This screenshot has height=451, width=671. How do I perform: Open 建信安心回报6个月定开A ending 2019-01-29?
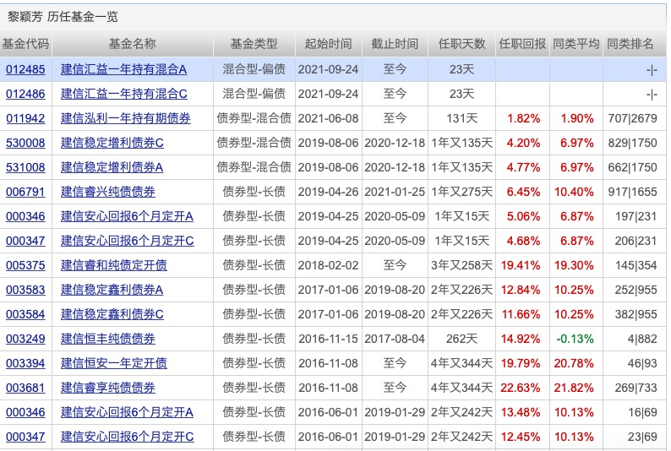[127, 412]
